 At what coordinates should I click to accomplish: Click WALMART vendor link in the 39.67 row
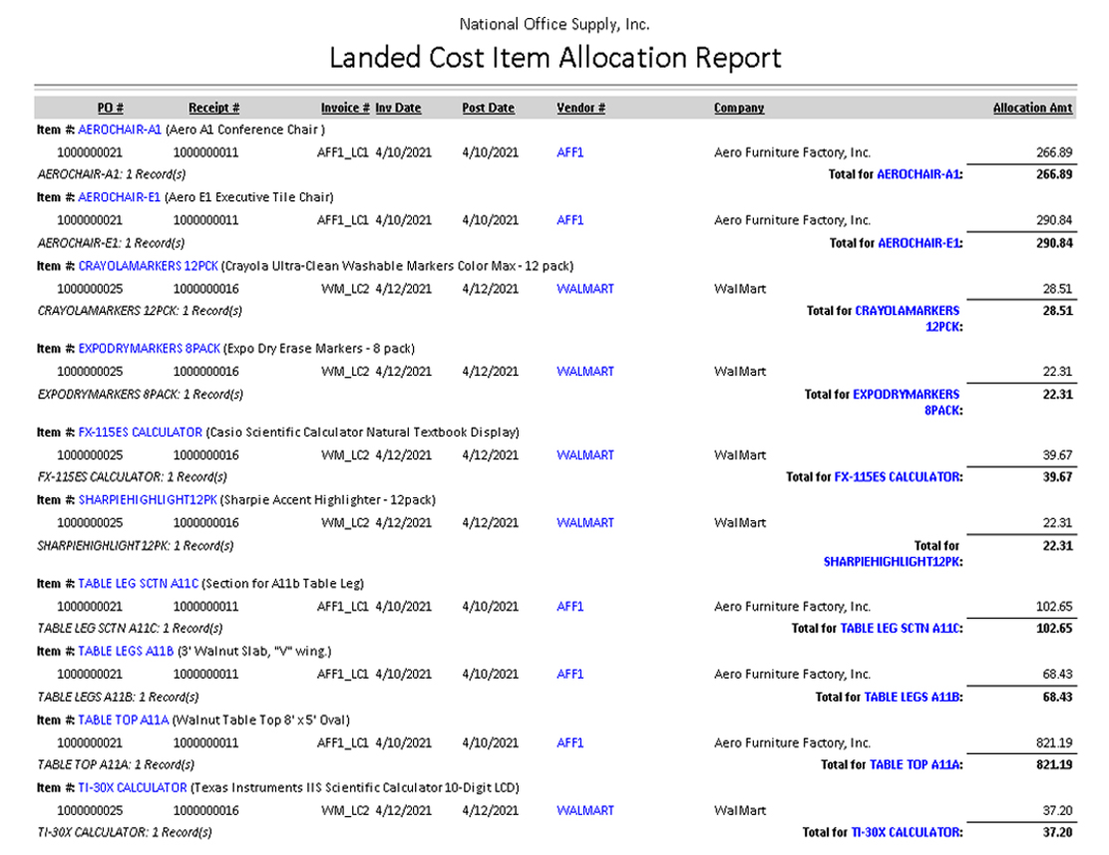[x=584, y=455]
